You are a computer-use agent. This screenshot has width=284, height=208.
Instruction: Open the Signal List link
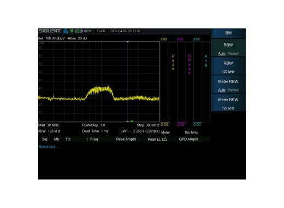49,147
